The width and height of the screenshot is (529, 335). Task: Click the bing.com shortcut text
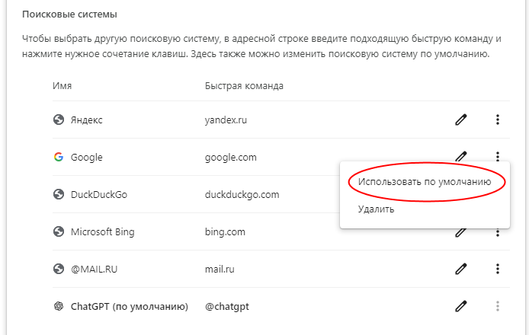[225, 232]
